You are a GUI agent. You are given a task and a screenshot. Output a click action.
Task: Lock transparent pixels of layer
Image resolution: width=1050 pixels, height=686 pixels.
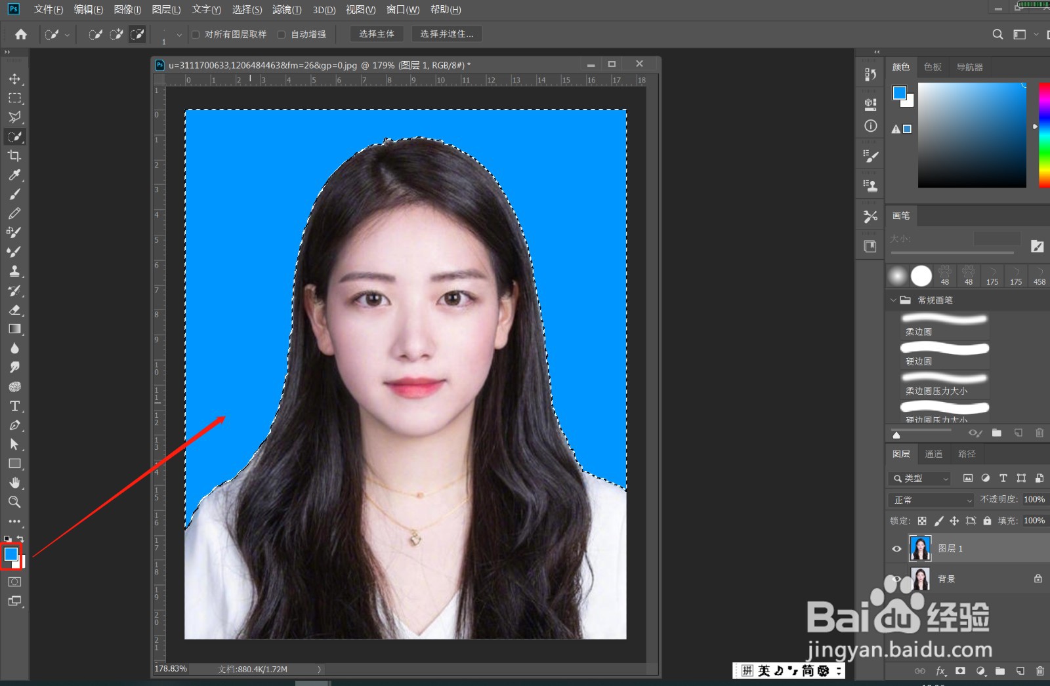click(922, 521)
